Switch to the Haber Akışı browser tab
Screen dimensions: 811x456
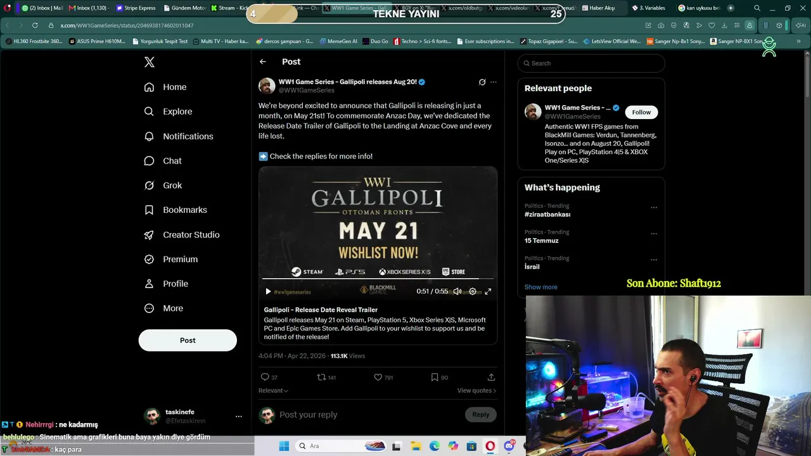tap(597, 8)
